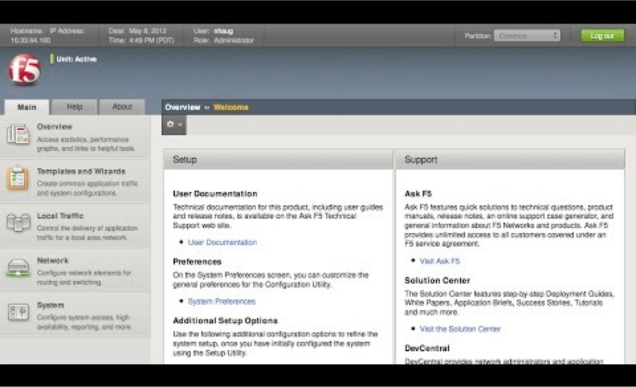Screen dimensions: 636x387
Task: Select the Setup panel header
Action: (278, 160)
